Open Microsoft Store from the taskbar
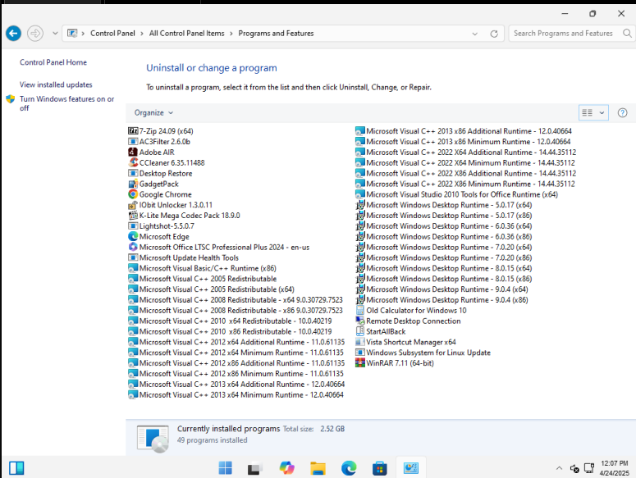The image size is (636, 478). coord(380,468)
